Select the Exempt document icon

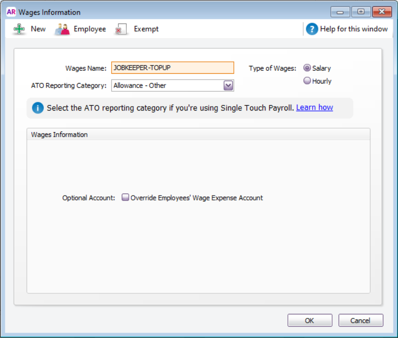(x=121, y=29)
